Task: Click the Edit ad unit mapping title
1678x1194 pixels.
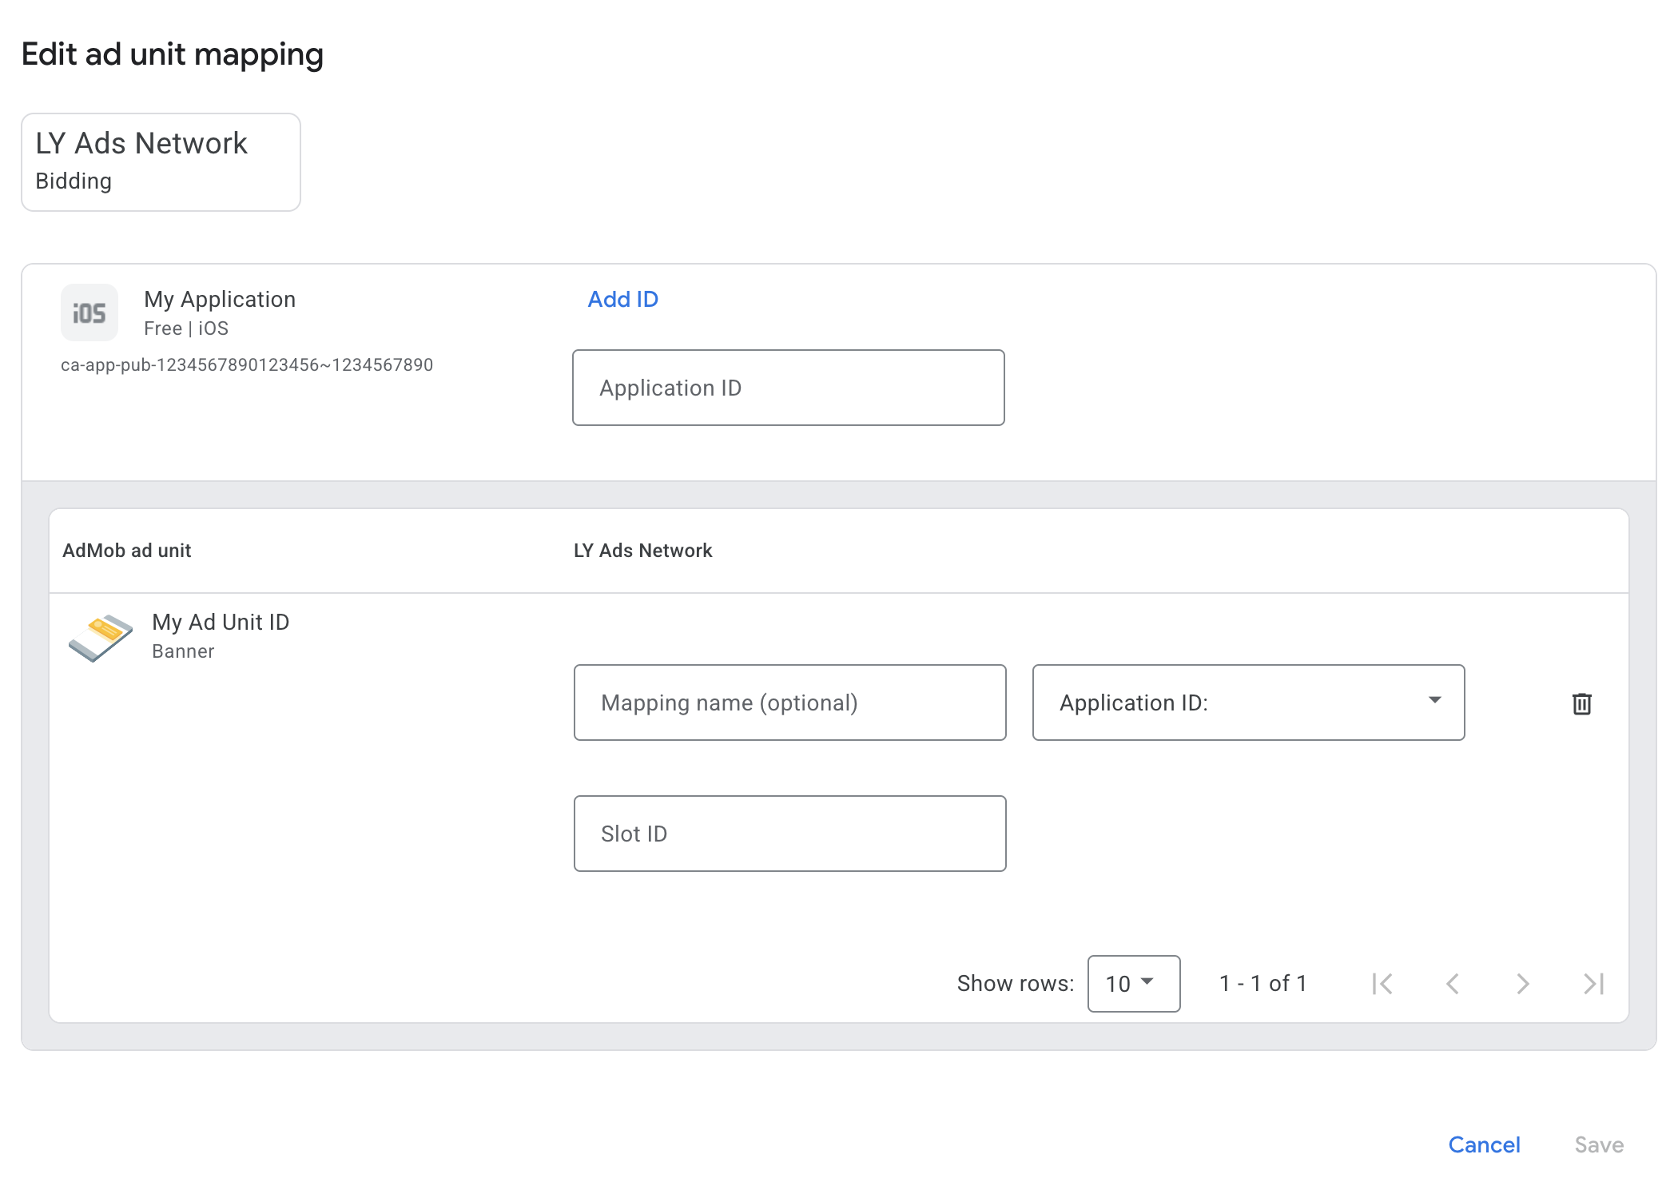Action: click(x=173, y=54)
